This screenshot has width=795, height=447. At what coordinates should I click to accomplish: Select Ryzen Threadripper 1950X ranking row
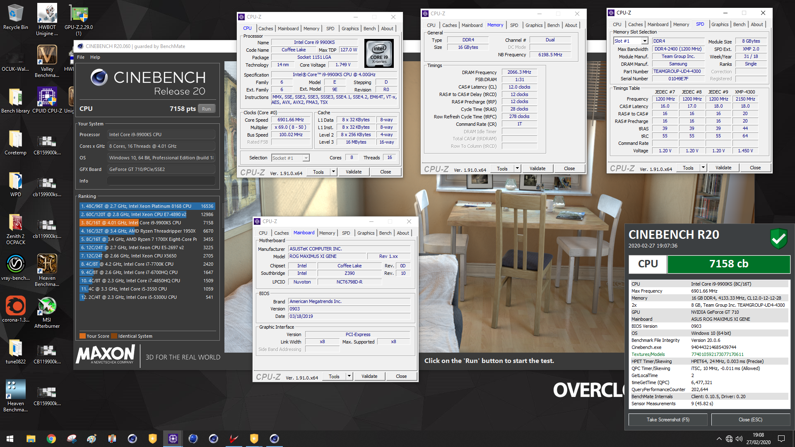click(x=147, y=231)
